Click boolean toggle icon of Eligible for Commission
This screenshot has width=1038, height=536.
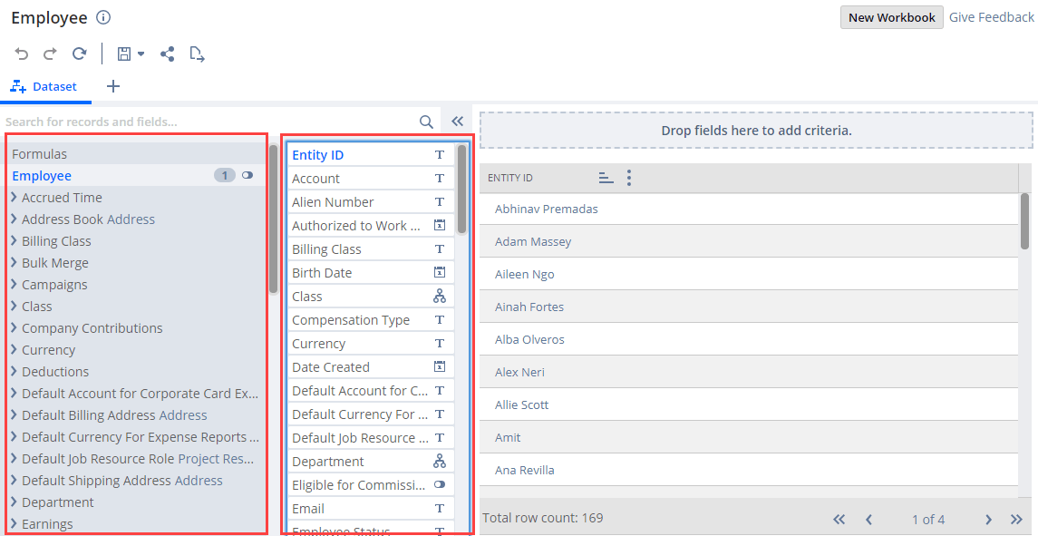[440, 485]
